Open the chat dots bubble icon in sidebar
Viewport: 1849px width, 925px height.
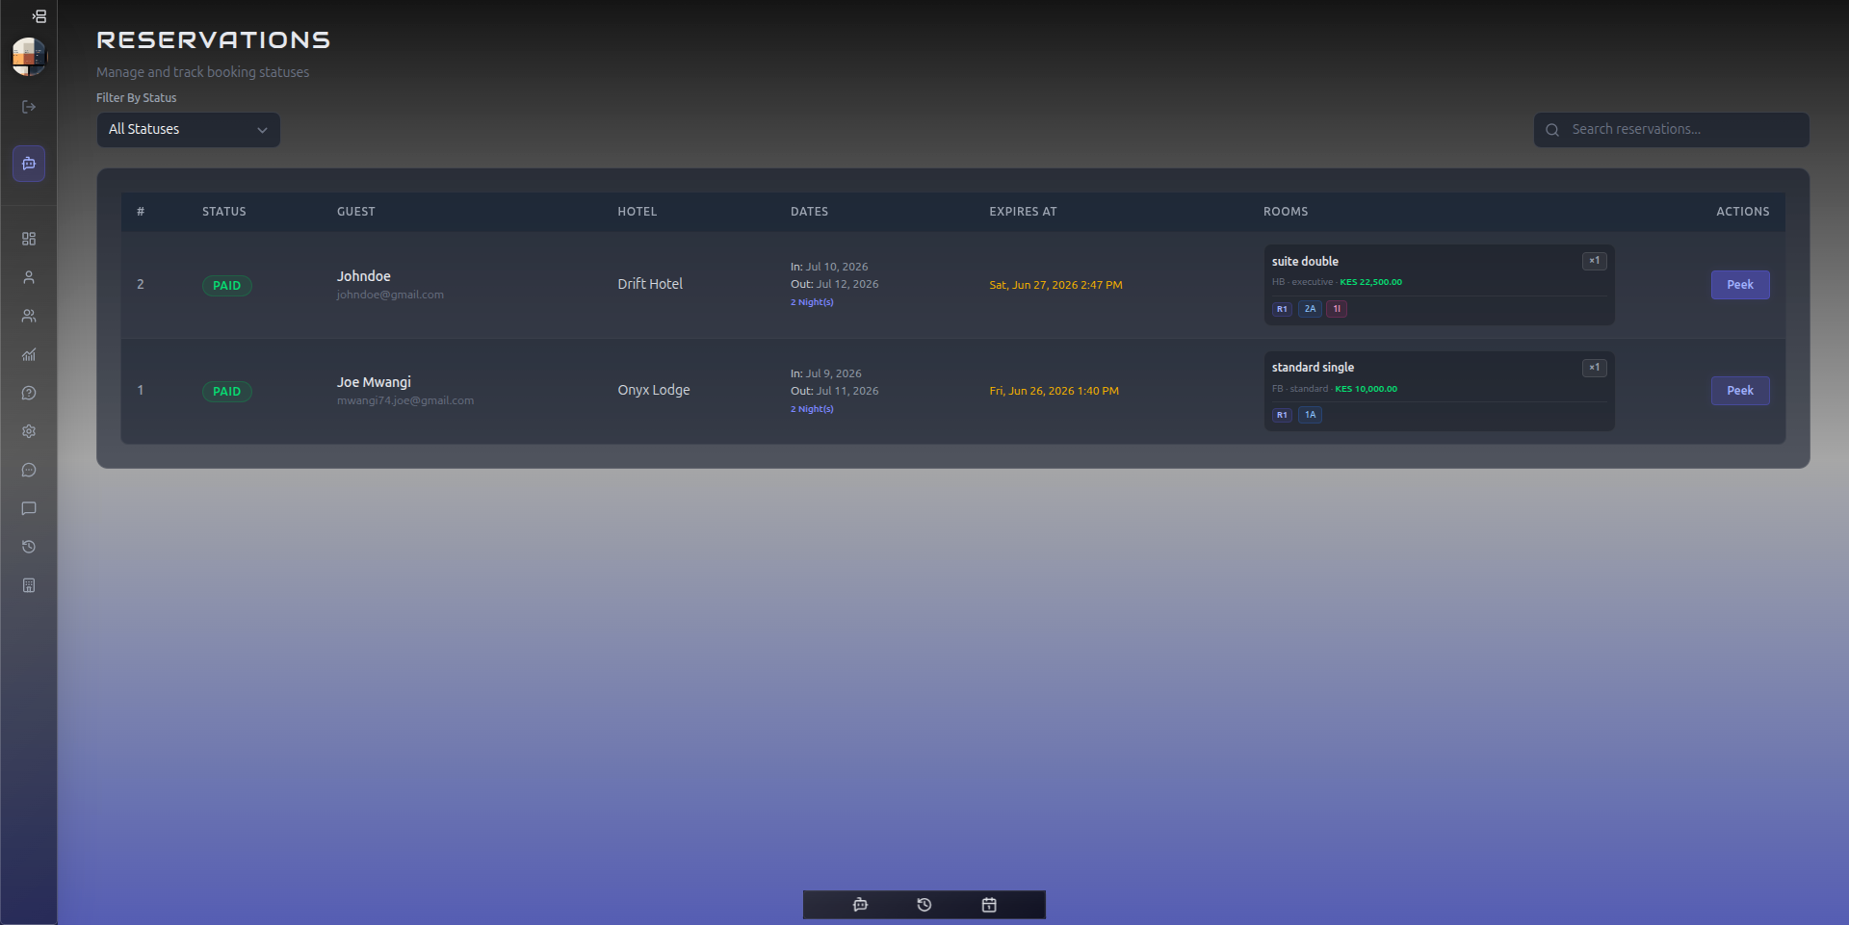pos(29,470)
